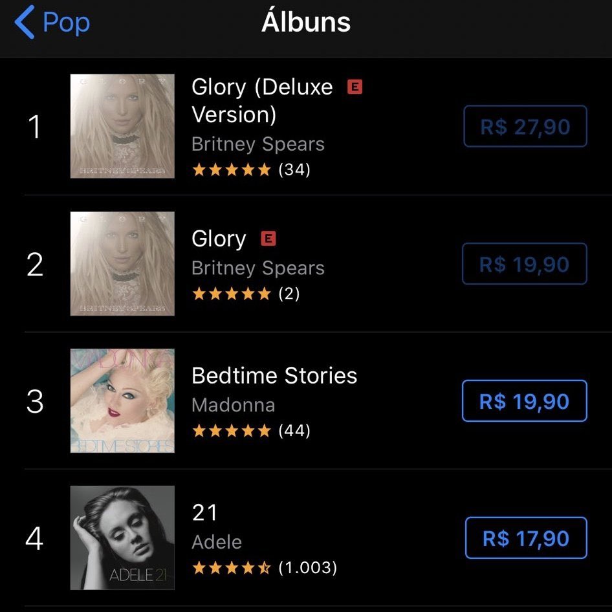Select Glory (Deluxe Version) title

pos(262,100)
